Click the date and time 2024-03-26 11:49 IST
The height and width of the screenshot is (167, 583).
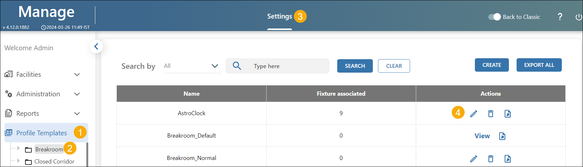point(68,27)
